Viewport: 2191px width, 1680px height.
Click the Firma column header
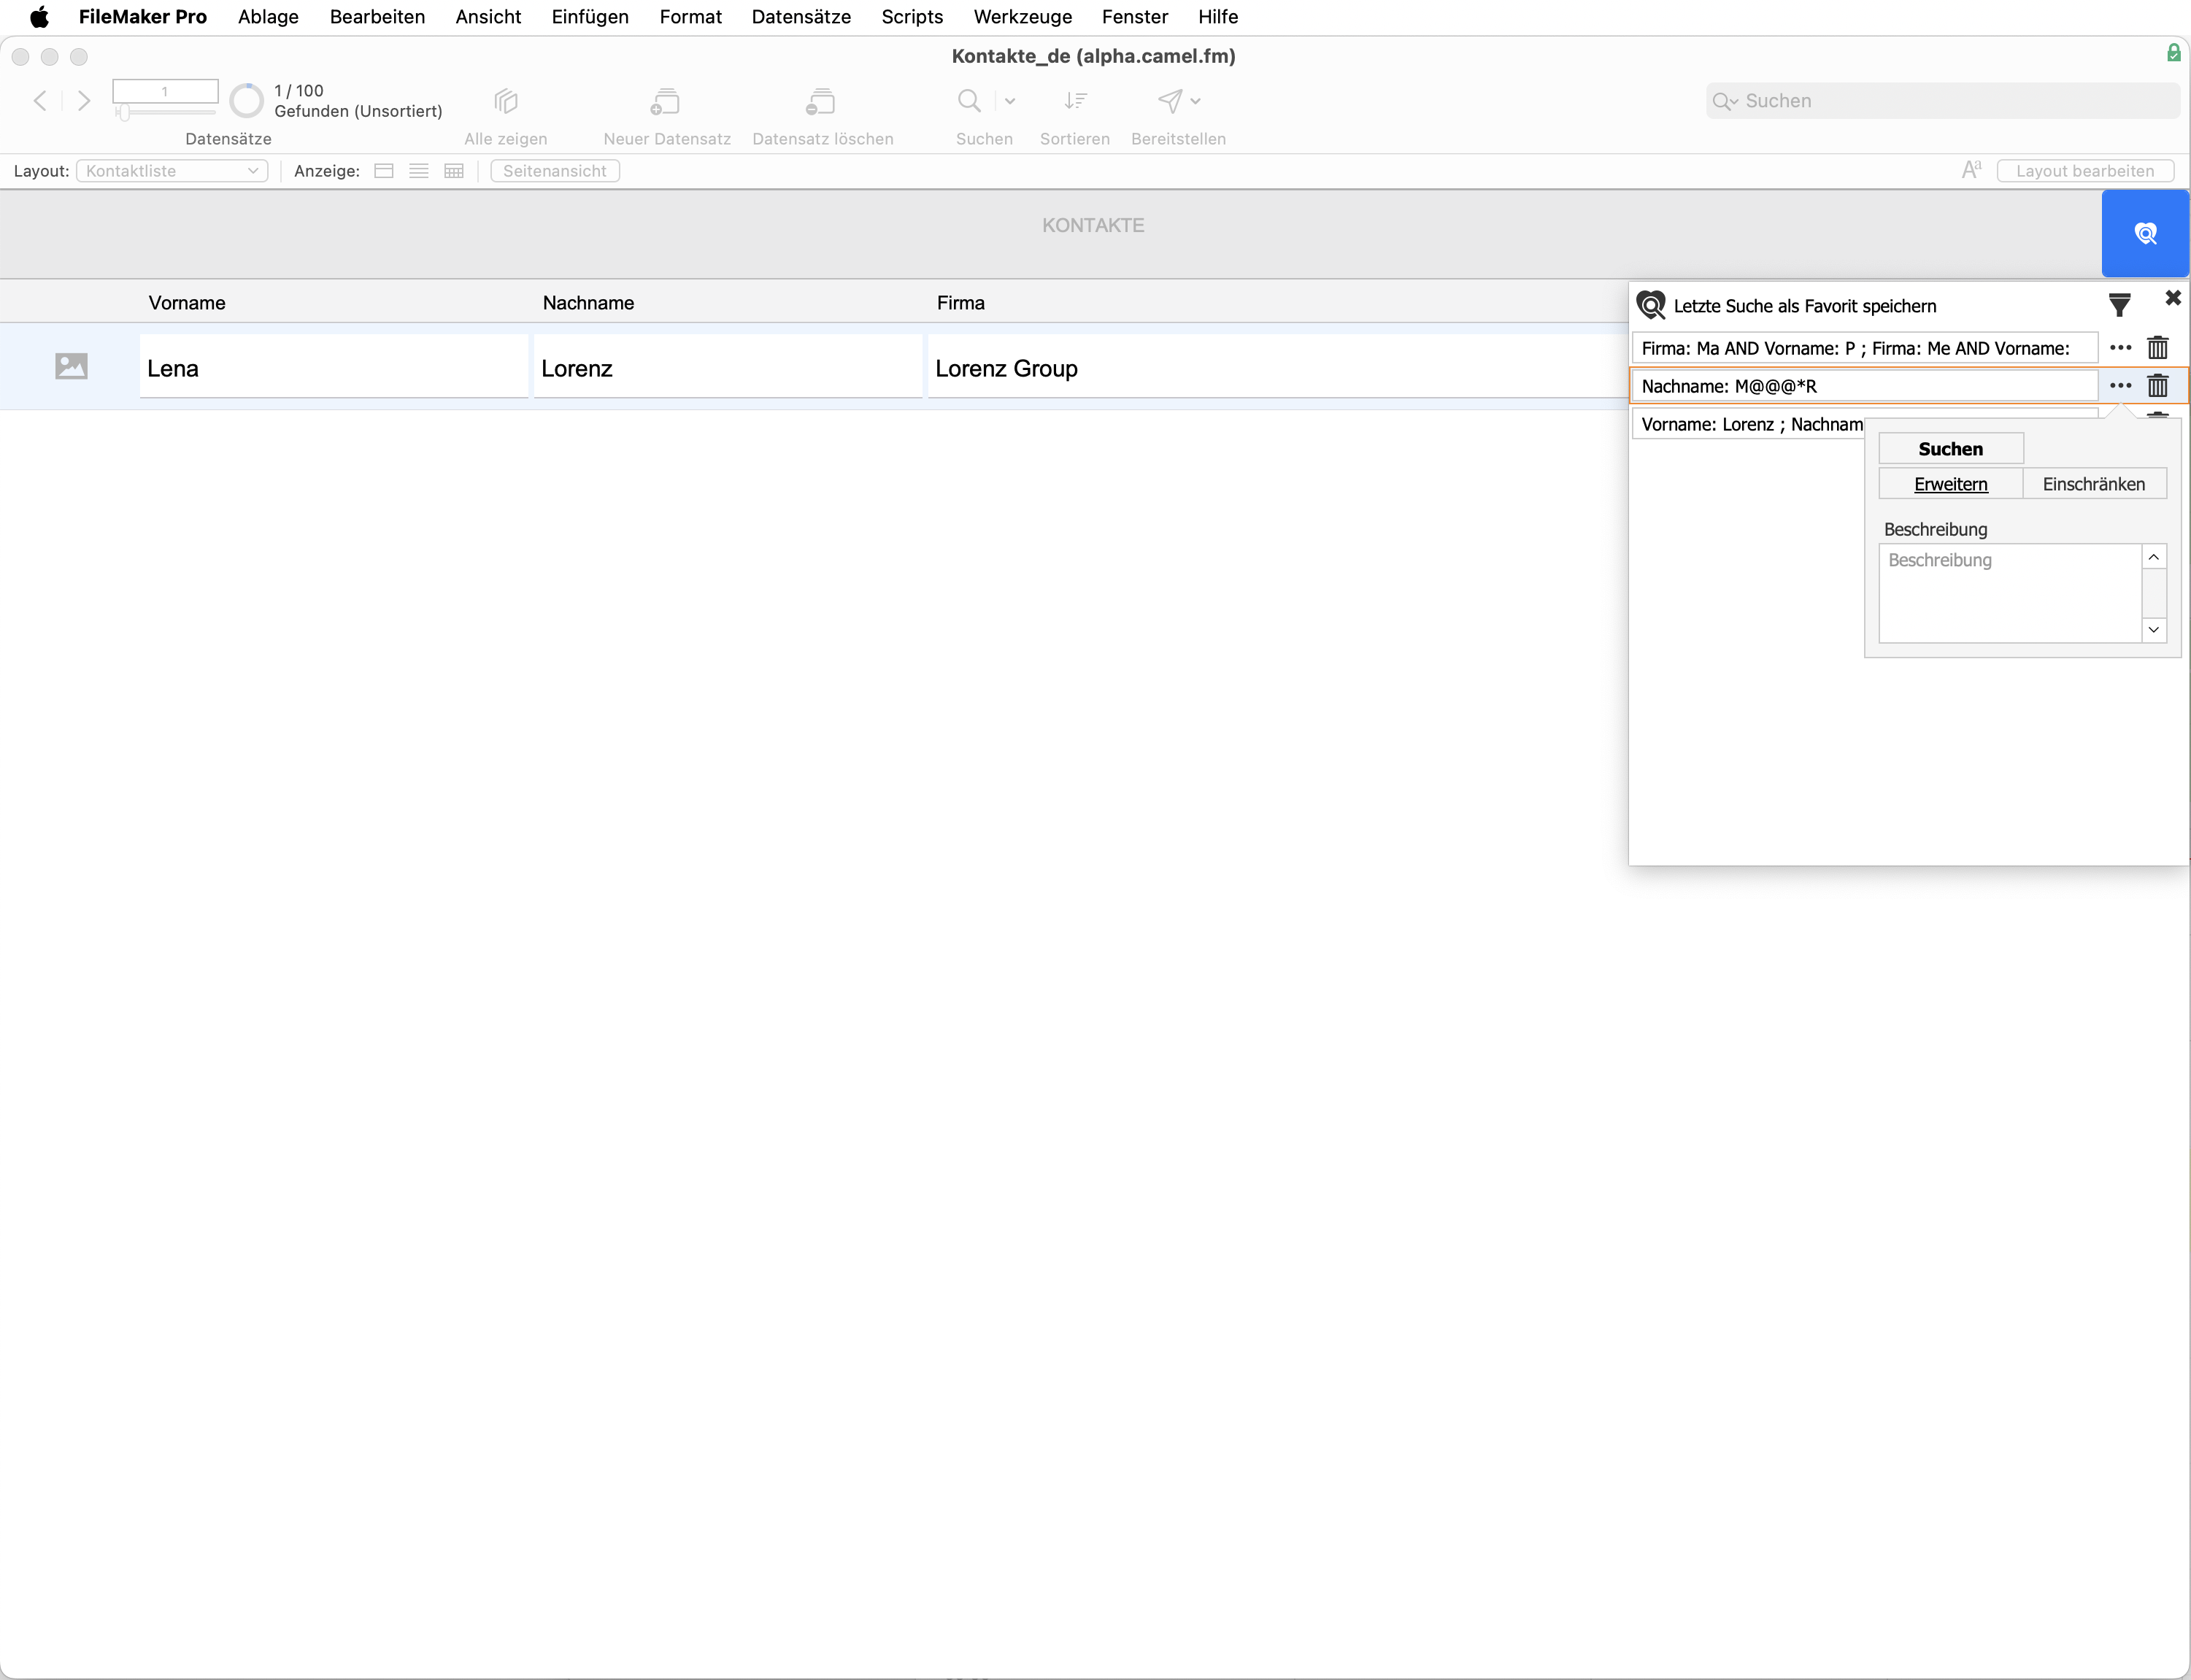click(960, 303)
